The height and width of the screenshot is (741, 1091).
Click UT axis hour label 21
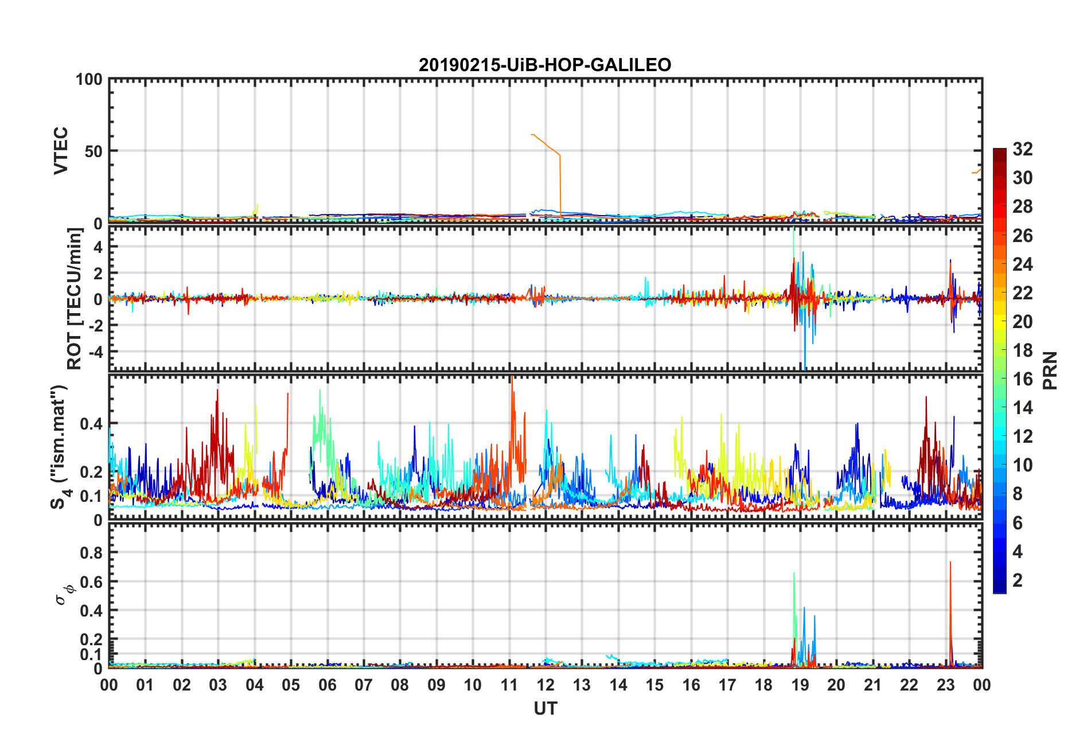(x=873, y=685)
